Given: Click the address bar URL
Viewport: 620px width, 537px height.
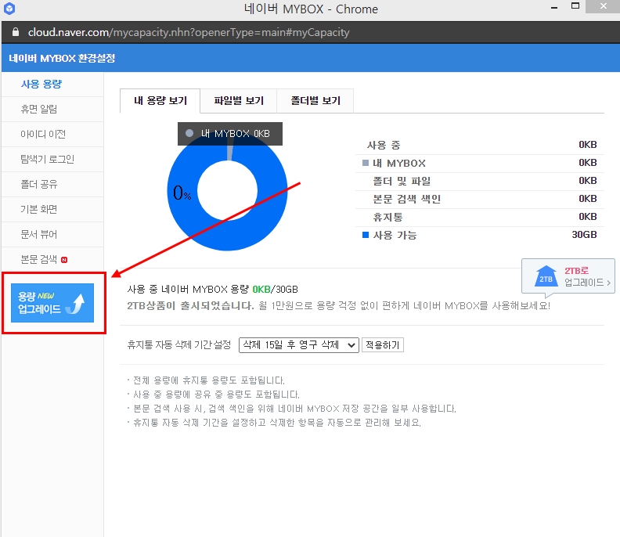Looking at the screenshot, I should (189, 32).
